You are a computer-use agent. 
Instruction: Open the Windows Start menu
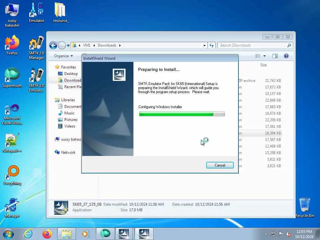(8, 234)
